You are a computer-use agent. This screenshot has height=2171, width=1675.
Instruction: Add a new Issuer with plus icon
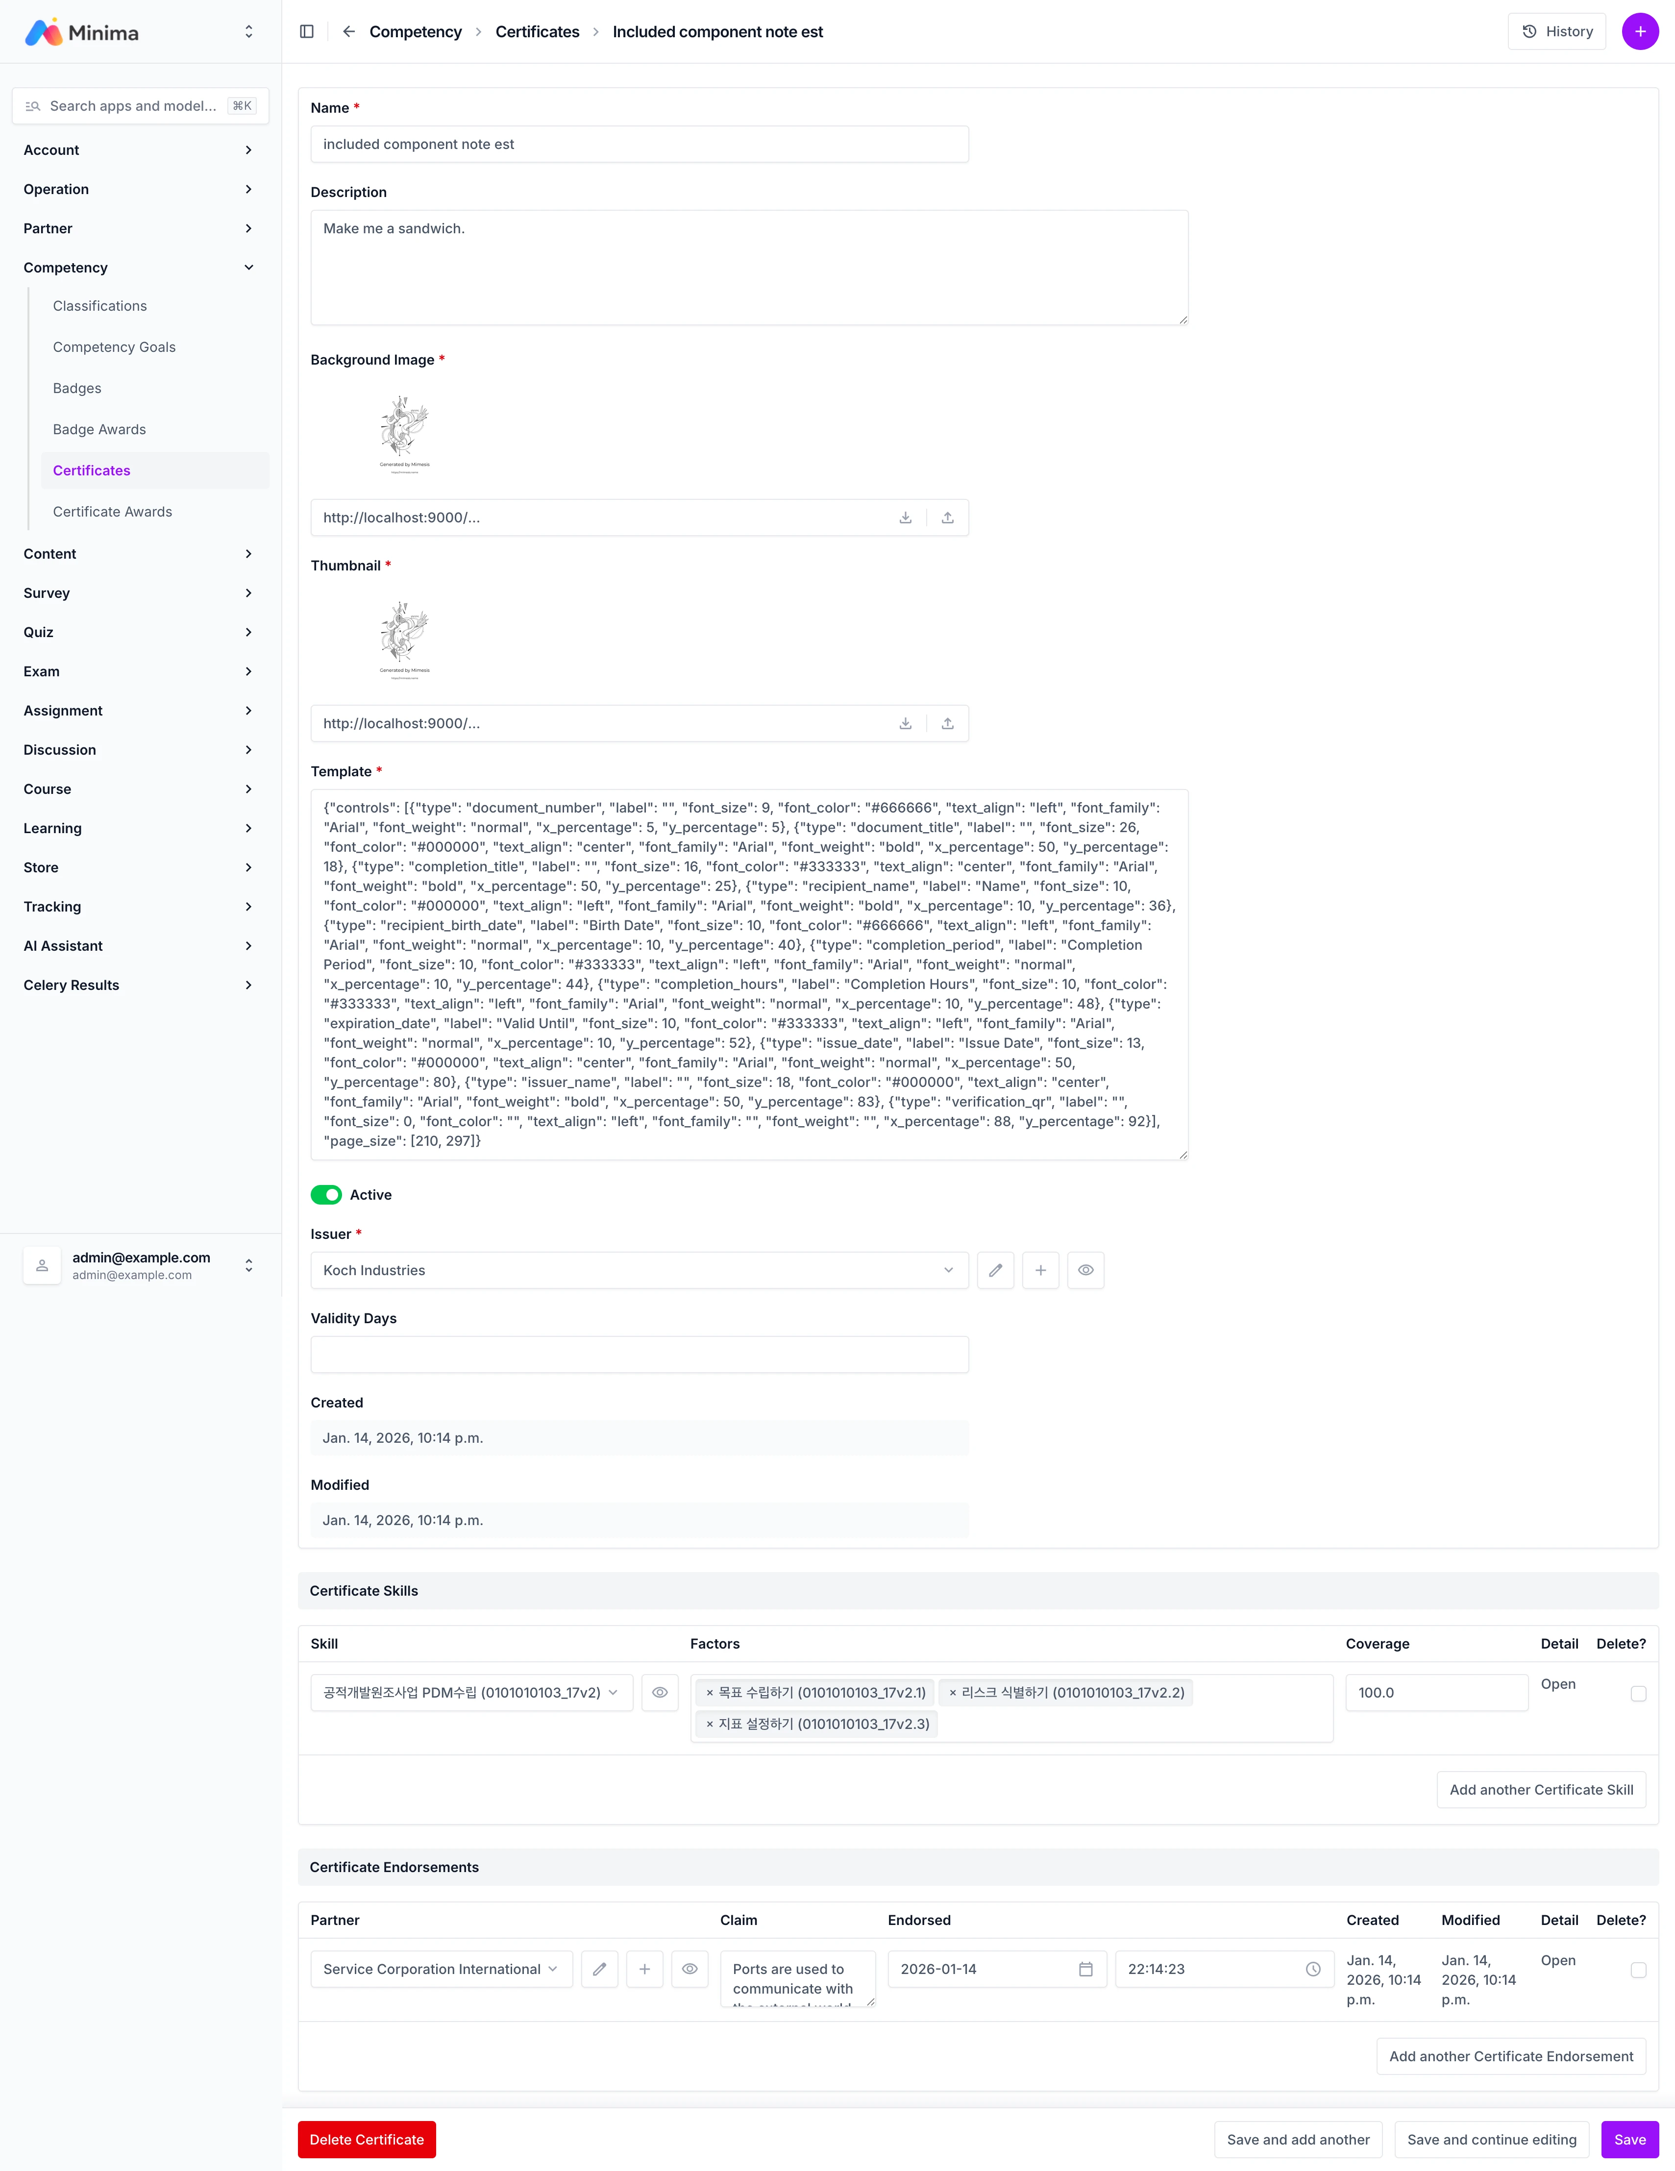(x=1040, y=1270)
